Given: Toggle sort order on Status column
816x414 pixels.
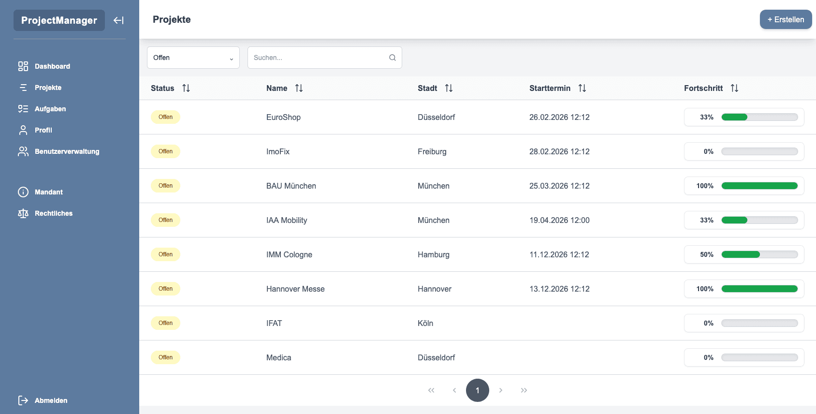Looking at the screenshot, I should pyautogui.click(x=186, y=88).
